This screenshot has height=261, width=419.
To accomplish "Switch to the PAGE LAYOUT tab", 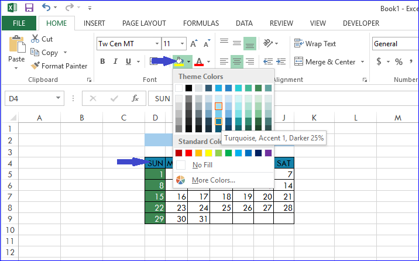I will pos(144,23).
